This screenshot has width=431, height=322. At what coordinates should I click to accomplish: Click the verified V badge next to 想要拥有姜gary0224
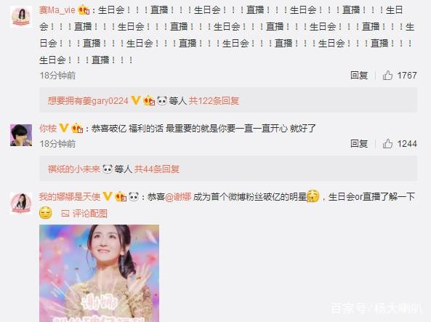[135, 100]
